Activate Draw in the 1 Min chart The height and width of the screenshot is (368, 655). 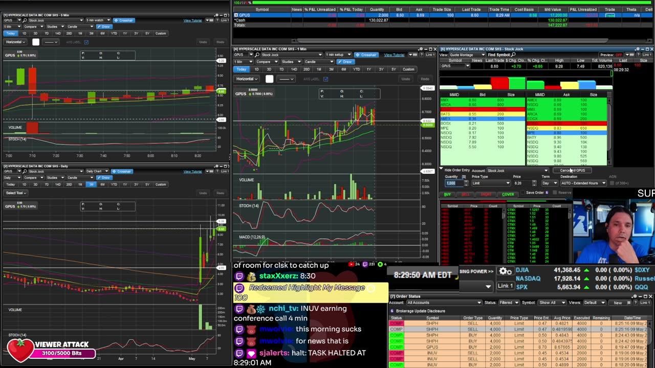(346, 62)
